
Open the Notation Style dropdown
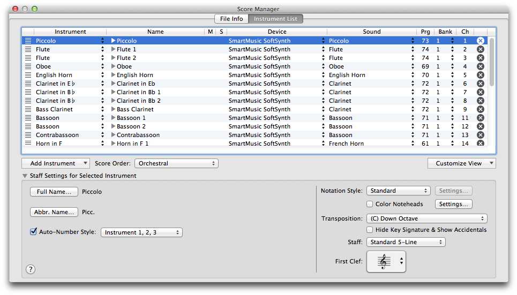[398, 191]
